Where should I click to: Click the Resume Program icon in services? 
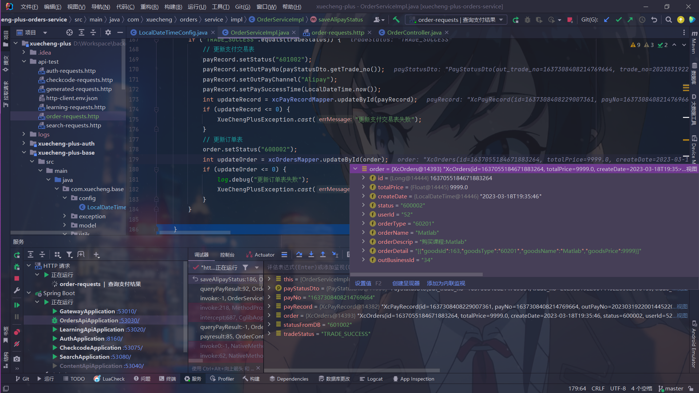(x=17, y=305)
